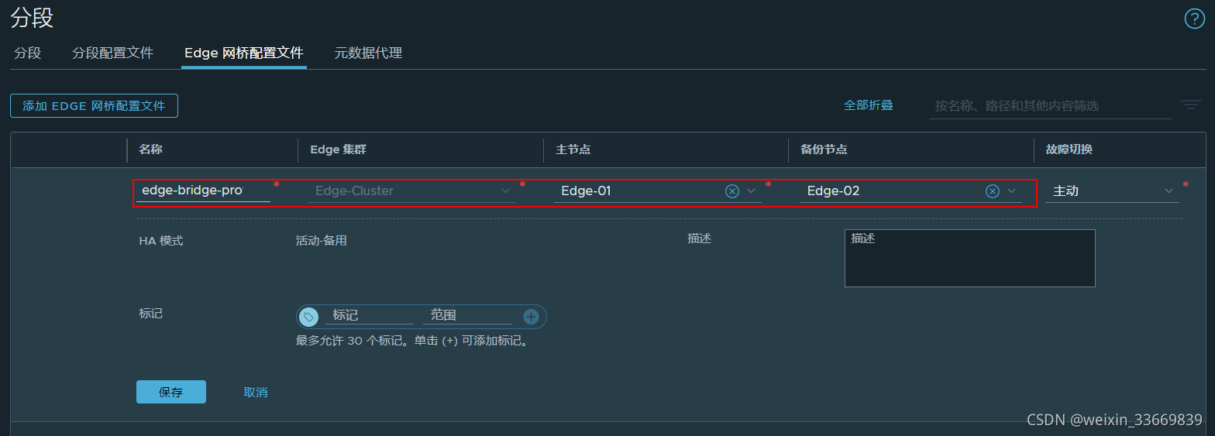Click the tag label icon
This screenshot has height=436, width=1215.
click(308, 316)
